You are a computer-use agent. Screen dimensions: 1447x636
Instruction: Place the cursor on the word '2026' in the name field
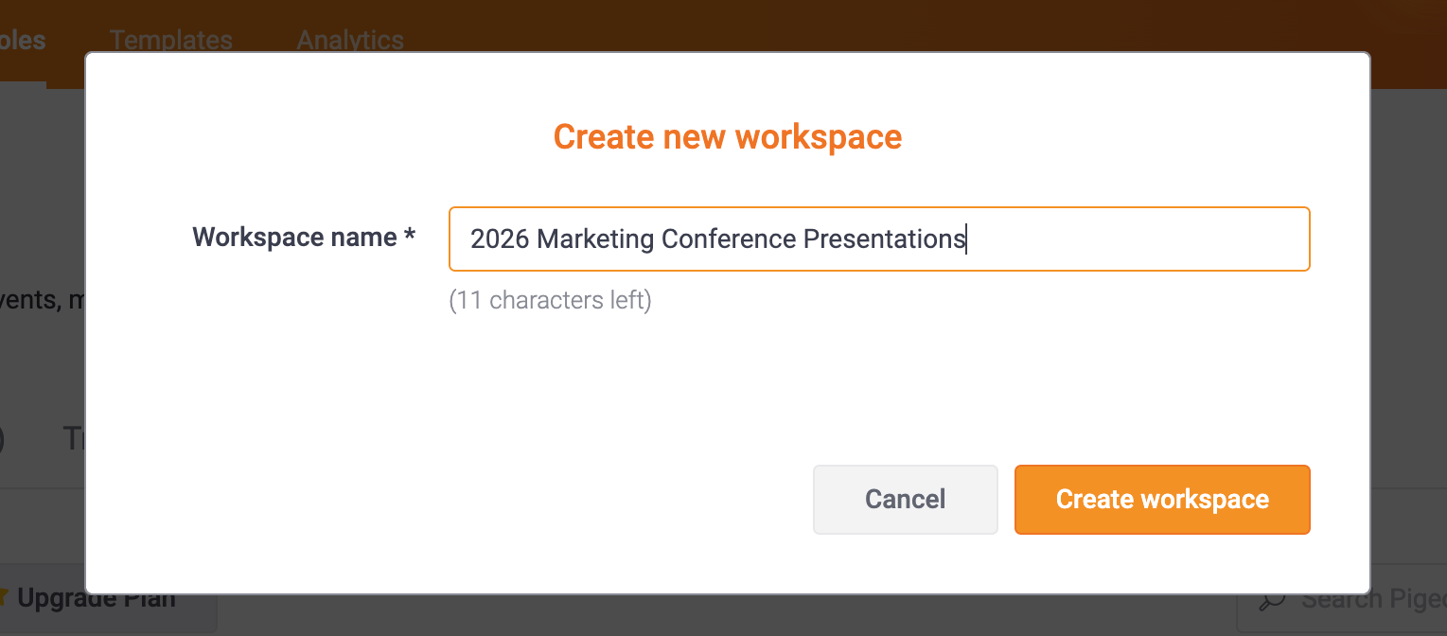500,239
